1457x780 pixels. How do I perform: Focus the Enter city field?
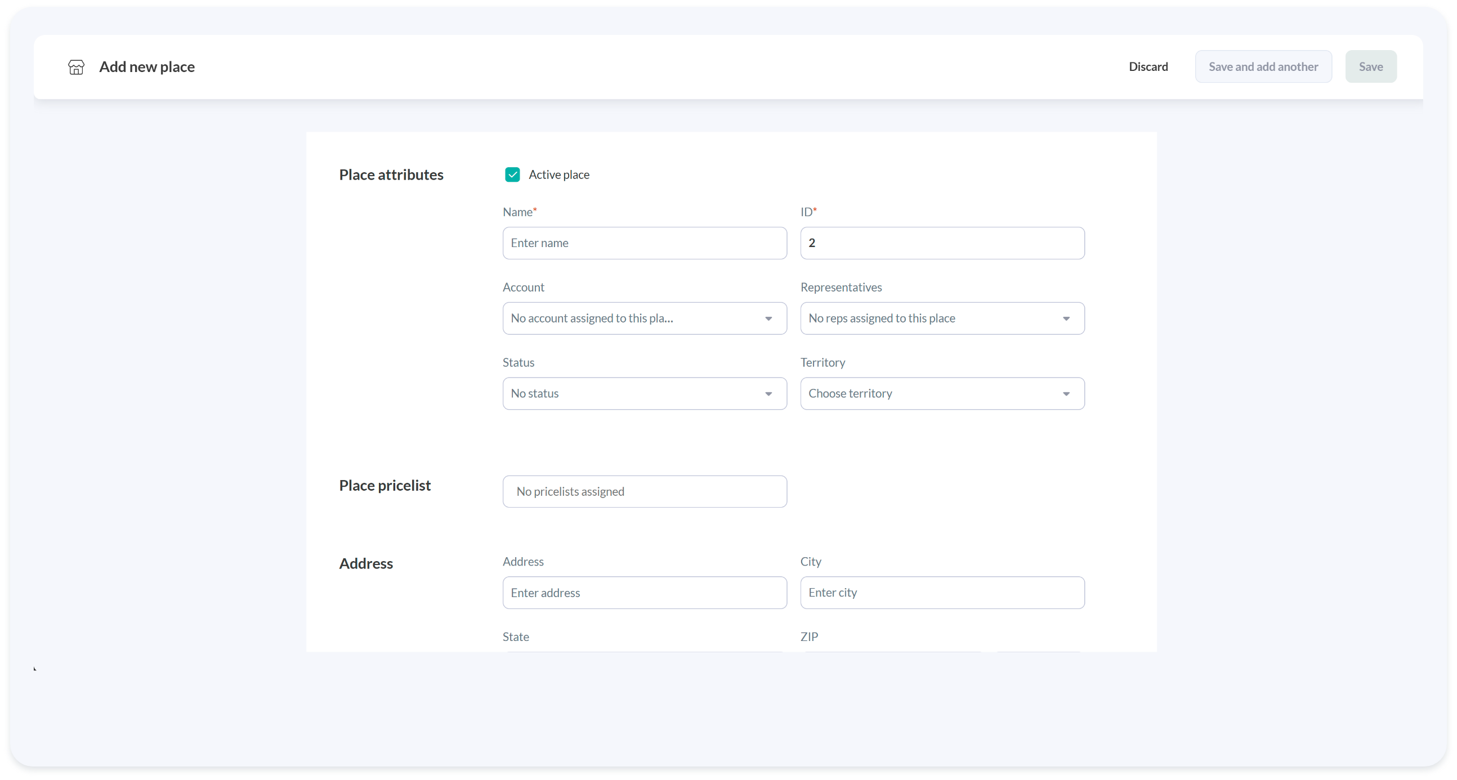942,593
